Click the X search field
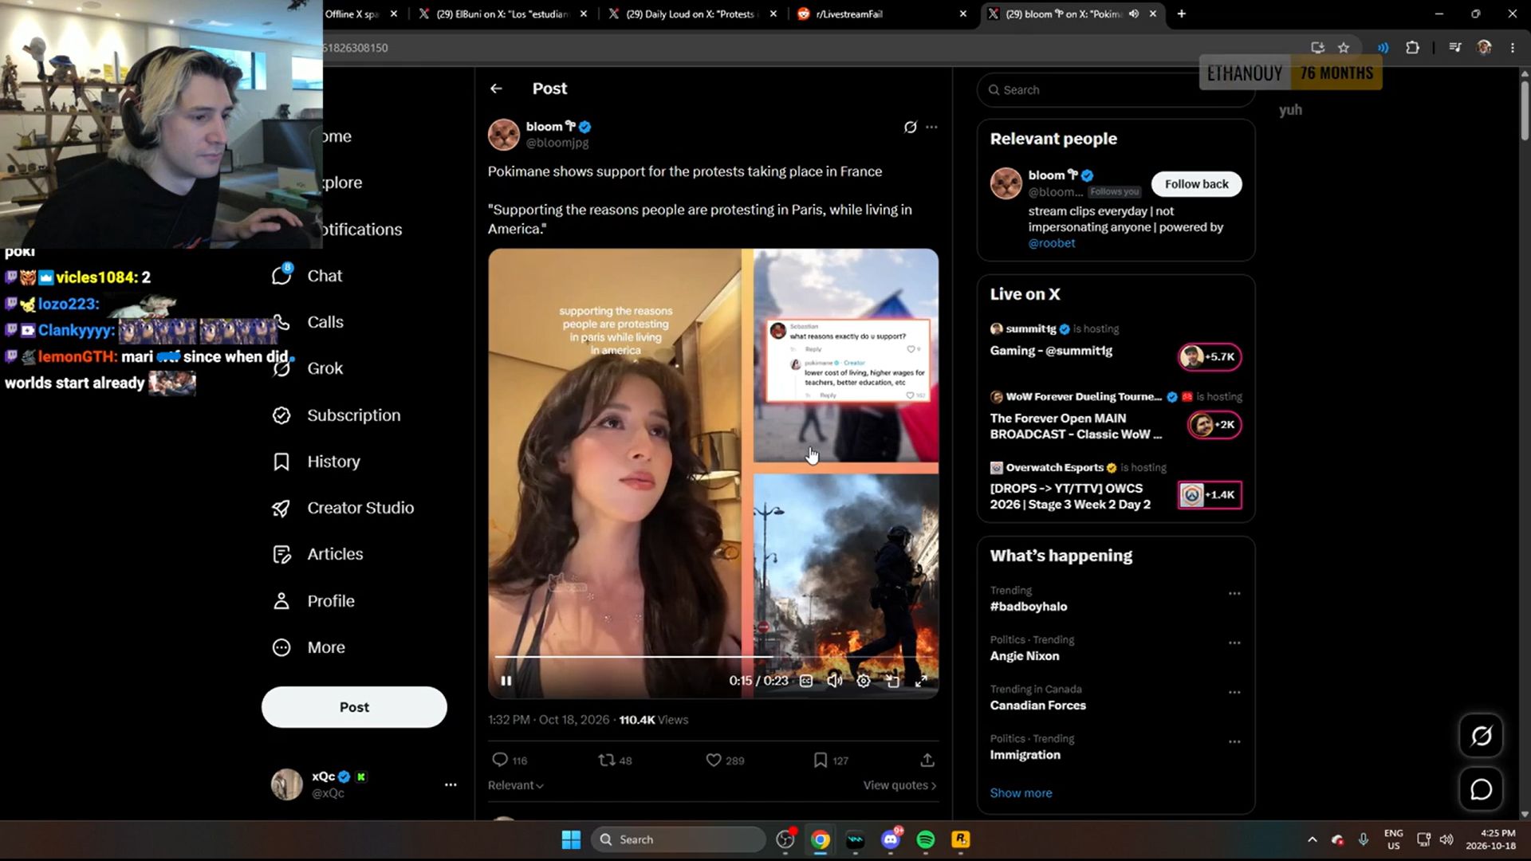Viewport: 1531px width, 861px height. coord(1116,90)
